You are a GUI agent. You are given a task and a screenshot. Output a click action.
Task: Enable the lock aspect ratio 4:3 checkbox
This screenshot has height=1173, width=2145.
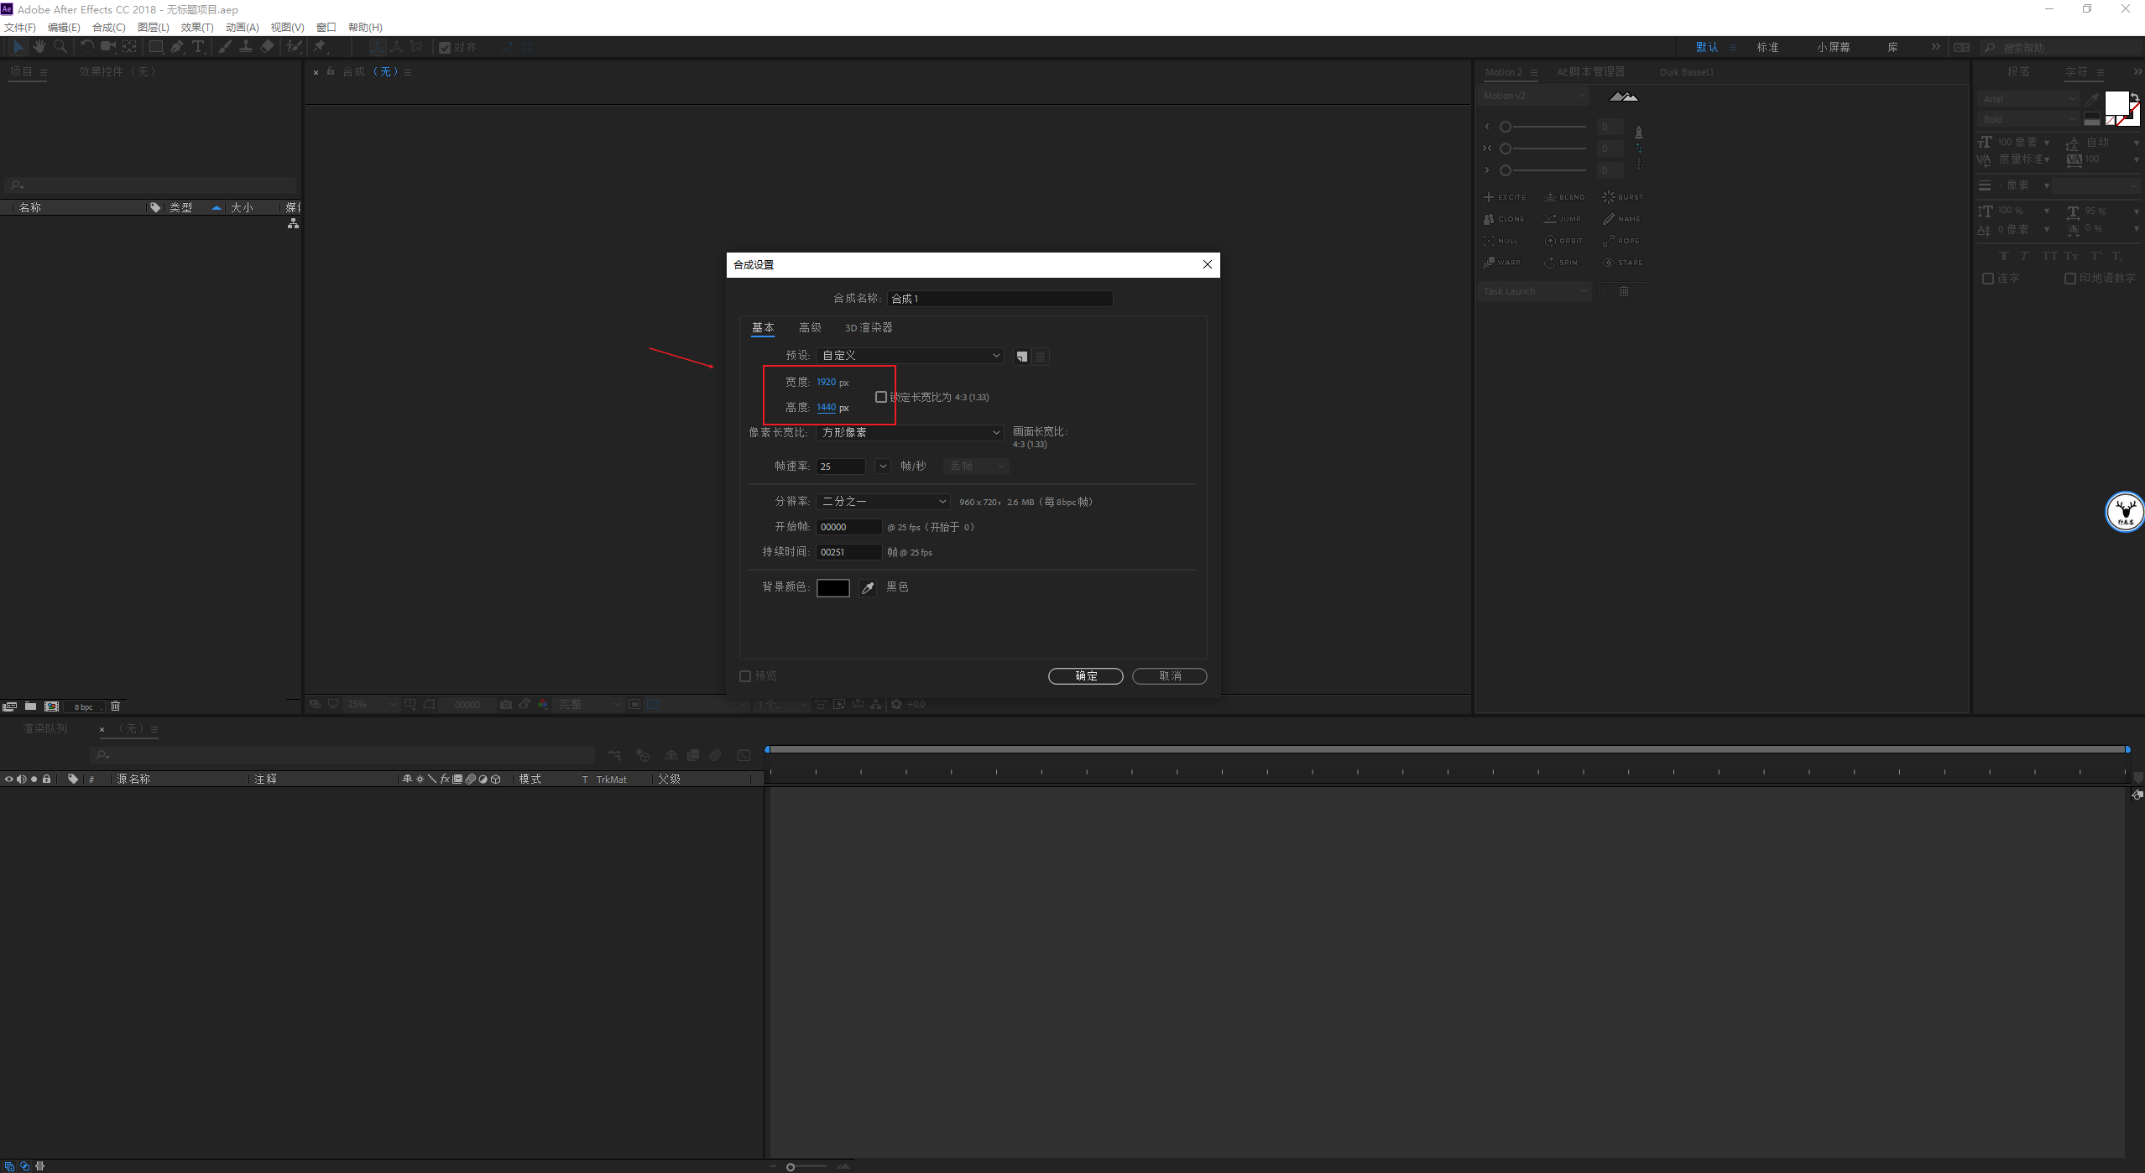(x=880, y=397)
